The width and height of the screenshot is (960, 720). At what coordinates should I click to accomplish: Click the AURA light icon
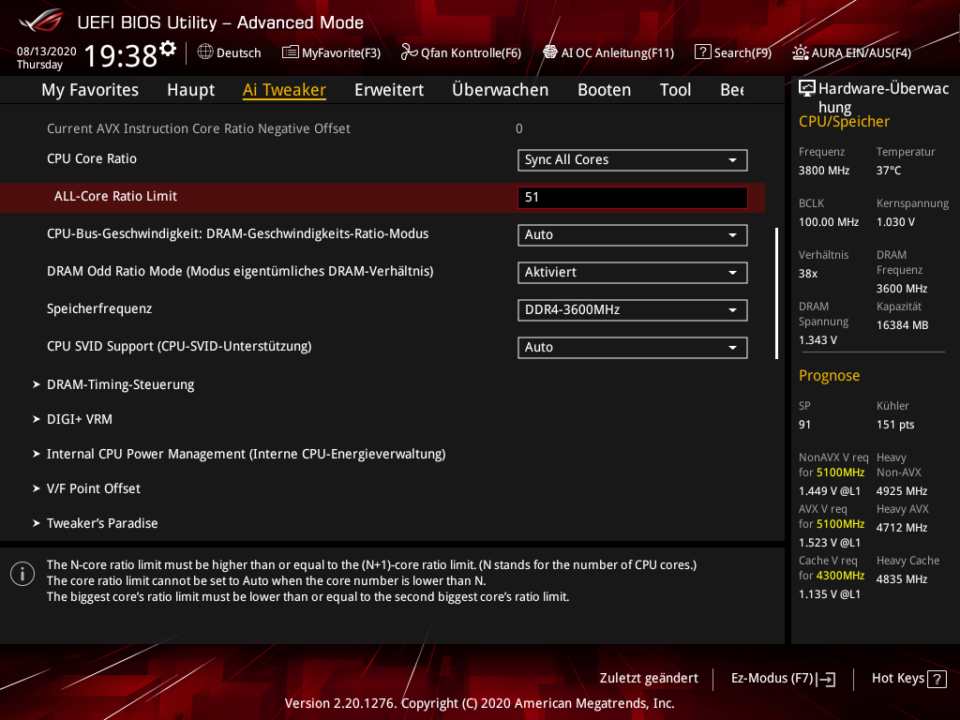[800, 52]
